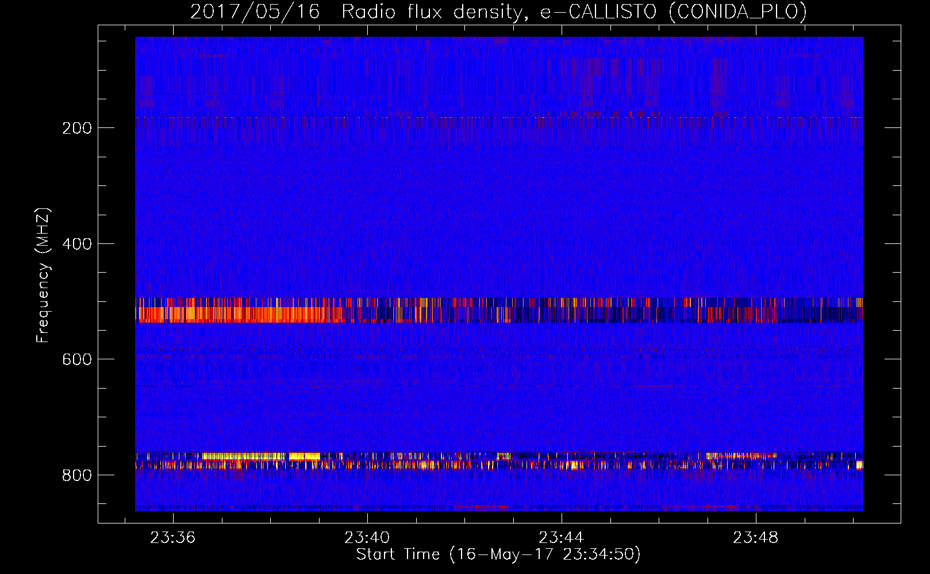The width and height of the screenshot is (930, 574).
Task: Click the 'Frequency (MHZ)' y-axis label
Action: [43, 276]
